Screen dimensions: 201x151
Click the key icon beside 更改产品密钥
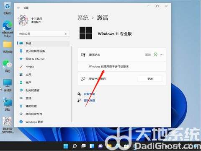tap(83, 79)
